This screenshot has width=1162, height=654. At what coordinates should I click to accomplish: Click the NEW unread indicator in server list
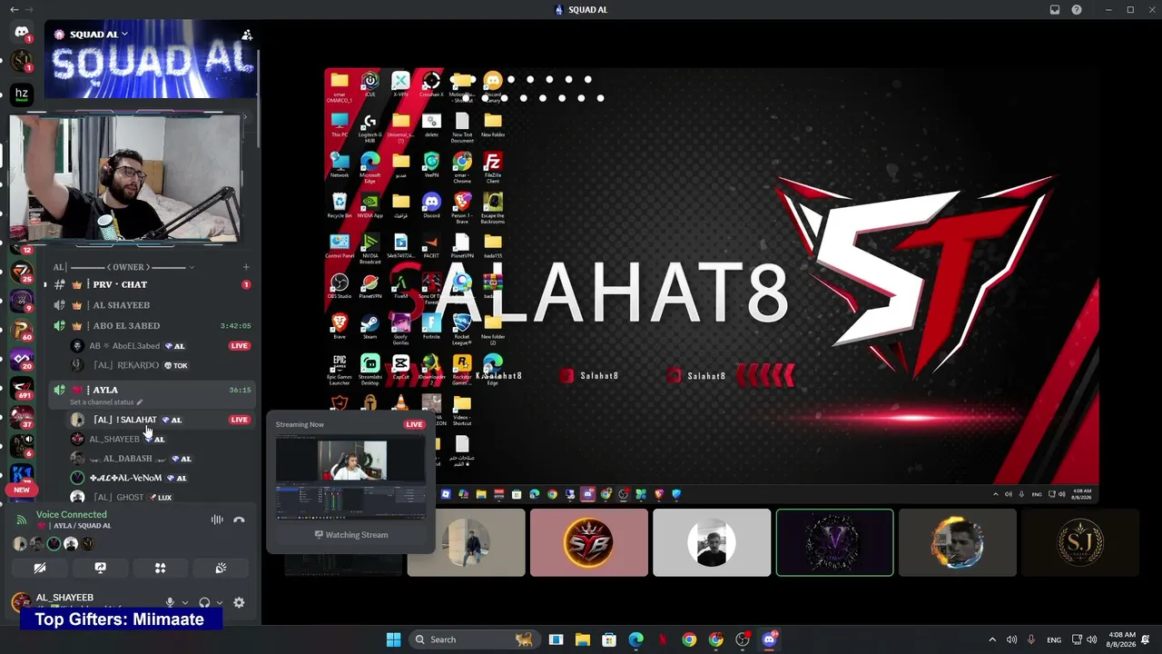[x=22, y=490]
